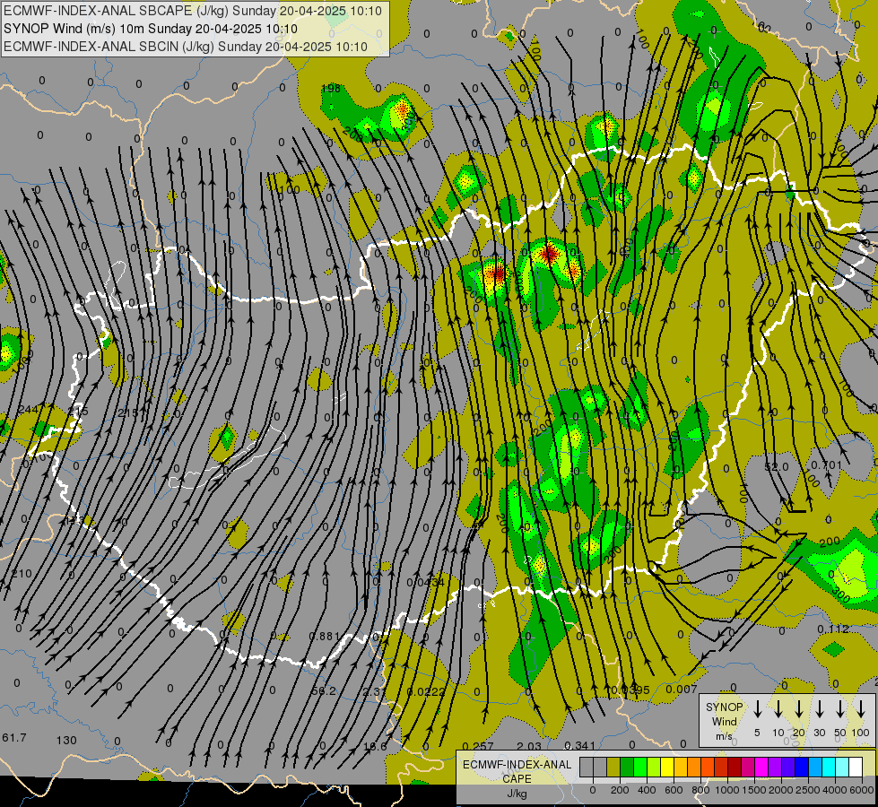Pick the bright cyan CAPE legend swatch
Image resolution: width=878 pixels, height=807 pixels.
pyautogui.click(x=830, y=767)
